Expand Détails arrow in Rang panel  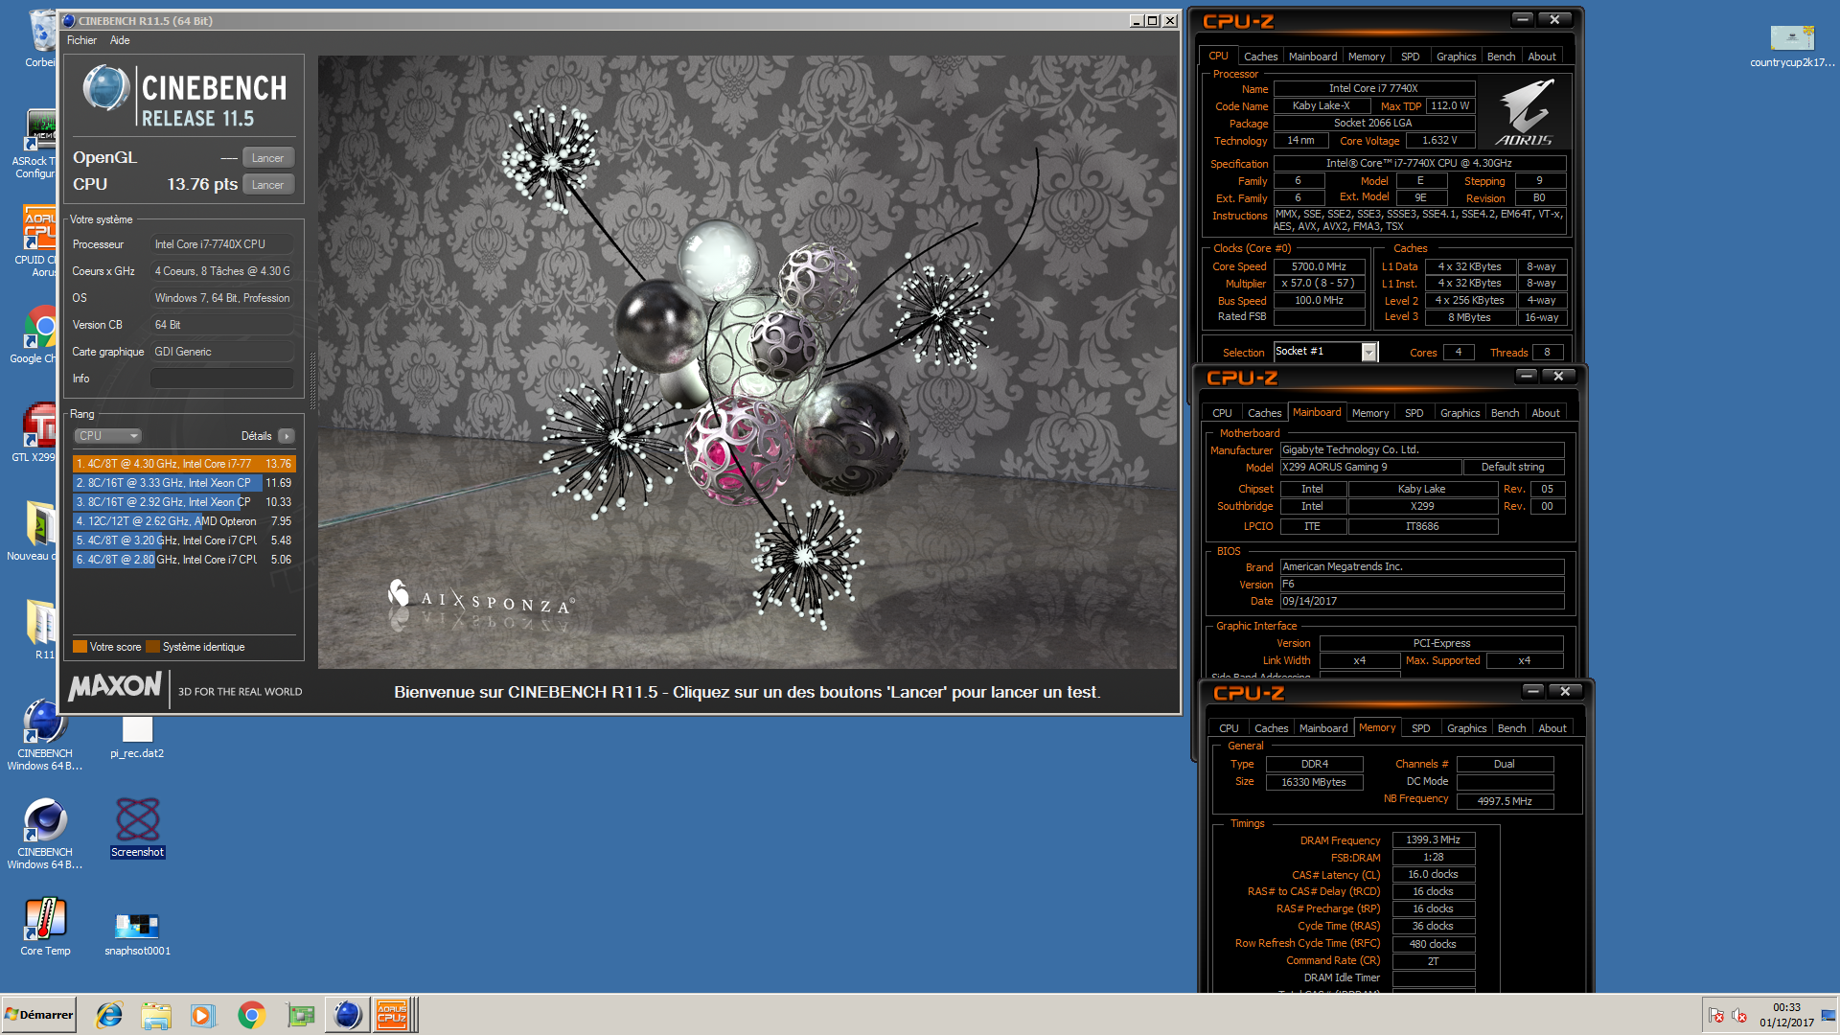pos(286,436)
